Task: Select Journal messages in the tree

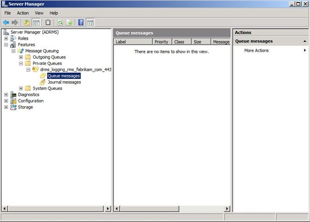Action: 64,82
